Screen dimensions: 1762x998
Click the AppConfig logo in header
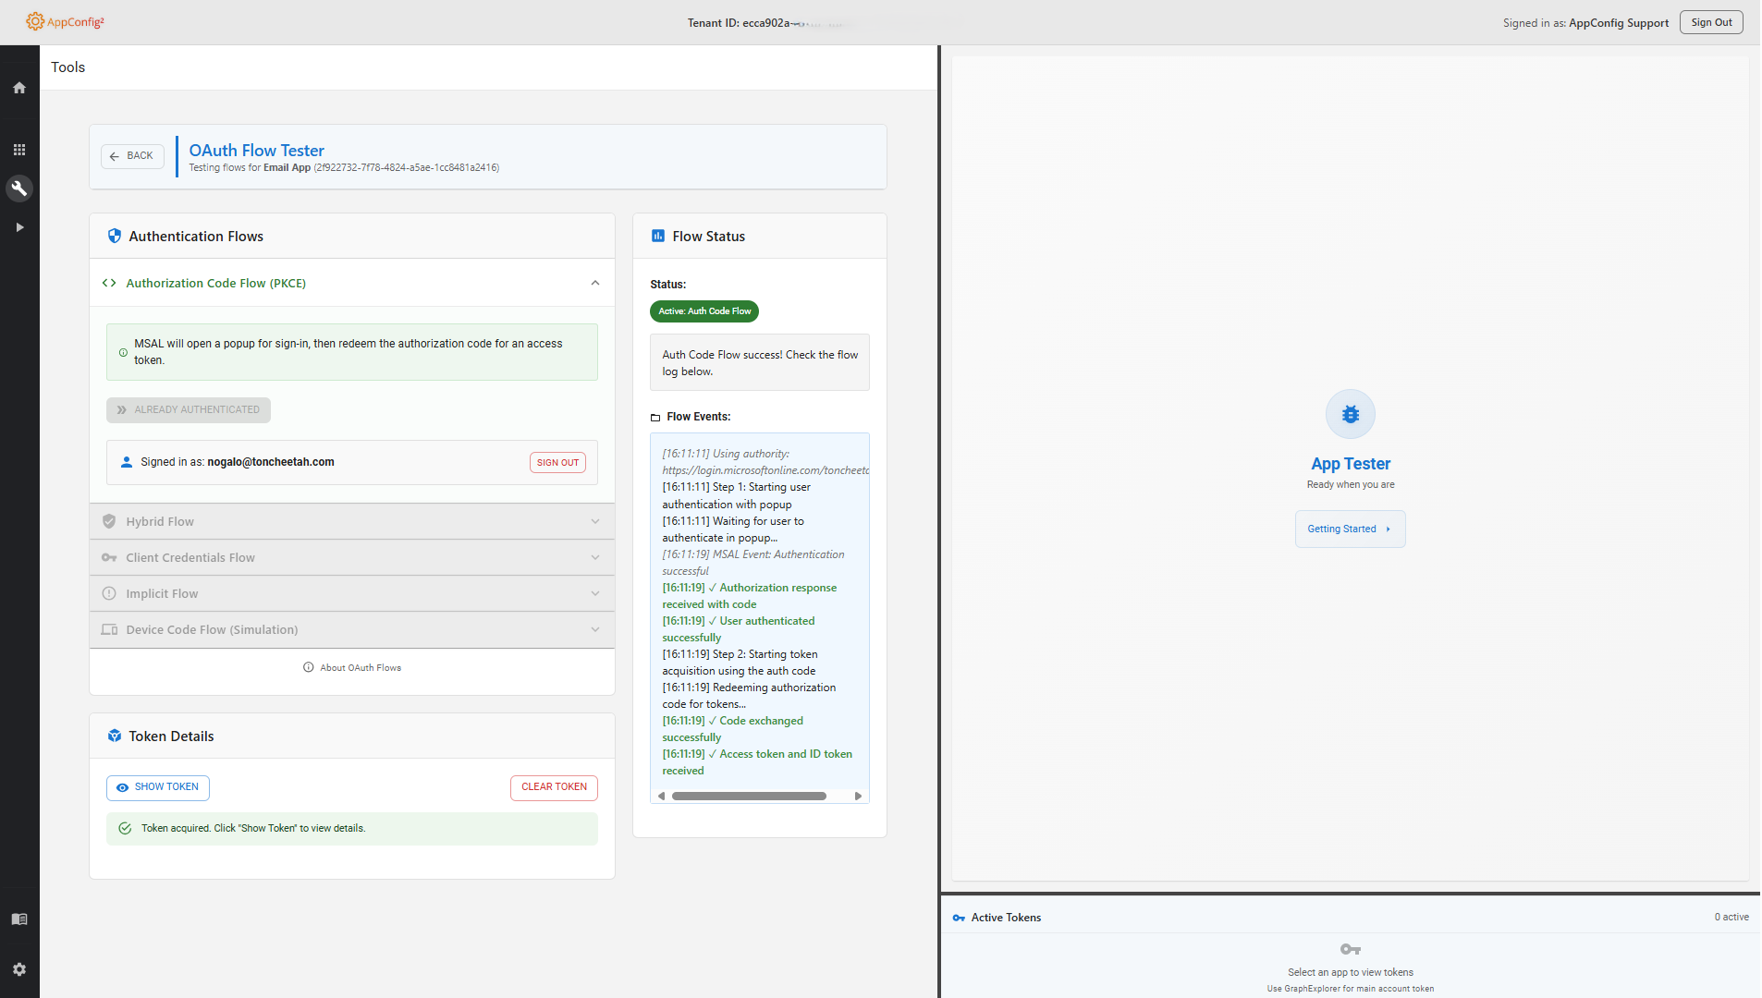tap(65, 22)
